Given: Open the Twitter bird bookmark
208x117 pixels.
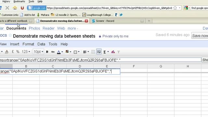Looking at the screenshot, I should [x=121, y=15].
